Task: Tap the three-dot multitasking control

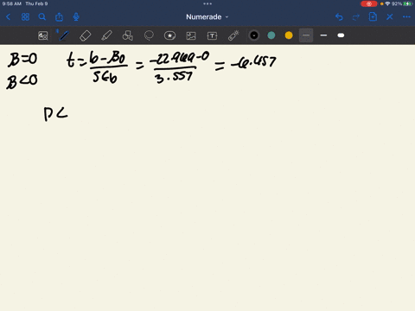Action: [207, 3]
